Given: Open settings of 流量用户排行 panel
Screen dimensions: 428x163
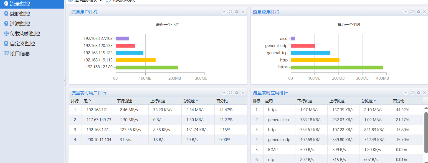Looking at the screenshot, I should [x=237, y=12].
